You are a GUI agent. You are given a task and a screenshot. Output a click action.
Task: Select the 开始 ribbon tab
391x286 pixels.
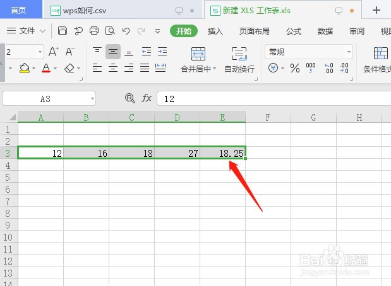point(184,31)
